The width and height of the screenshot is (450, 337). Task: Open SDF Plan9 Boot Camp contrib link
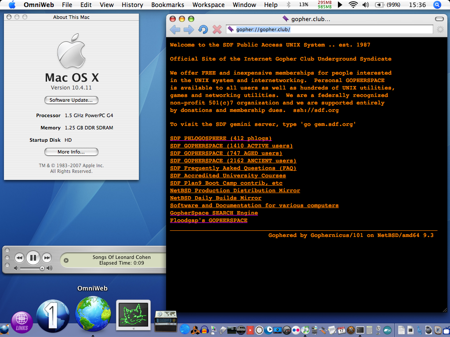click(x=226, y=183)
